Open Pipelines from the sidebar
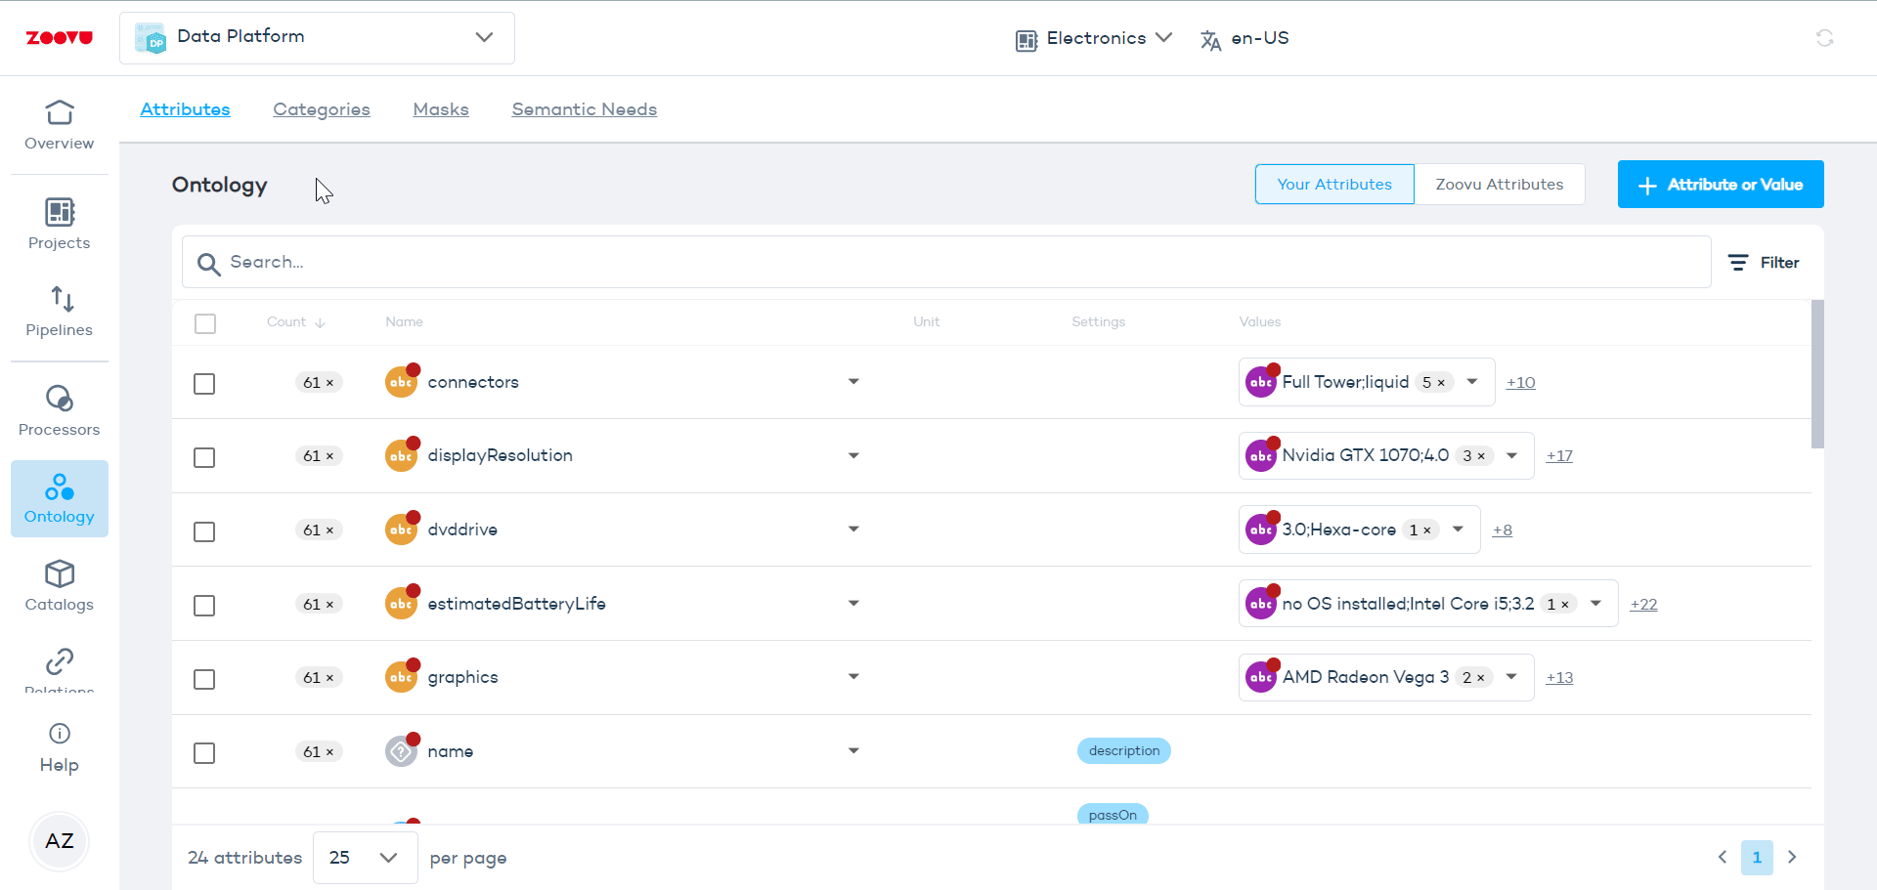Screen dimensions: 1877x890 pos(59,312)
